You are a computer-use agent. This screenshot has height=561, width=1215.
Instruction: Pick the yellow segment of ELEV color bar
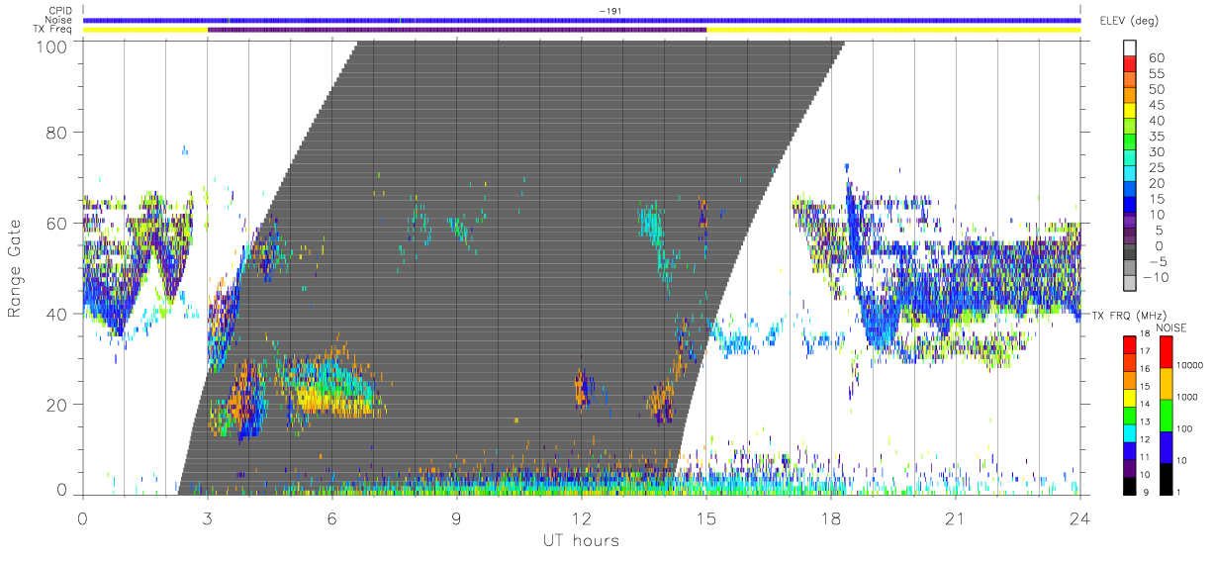[1129, 113]
